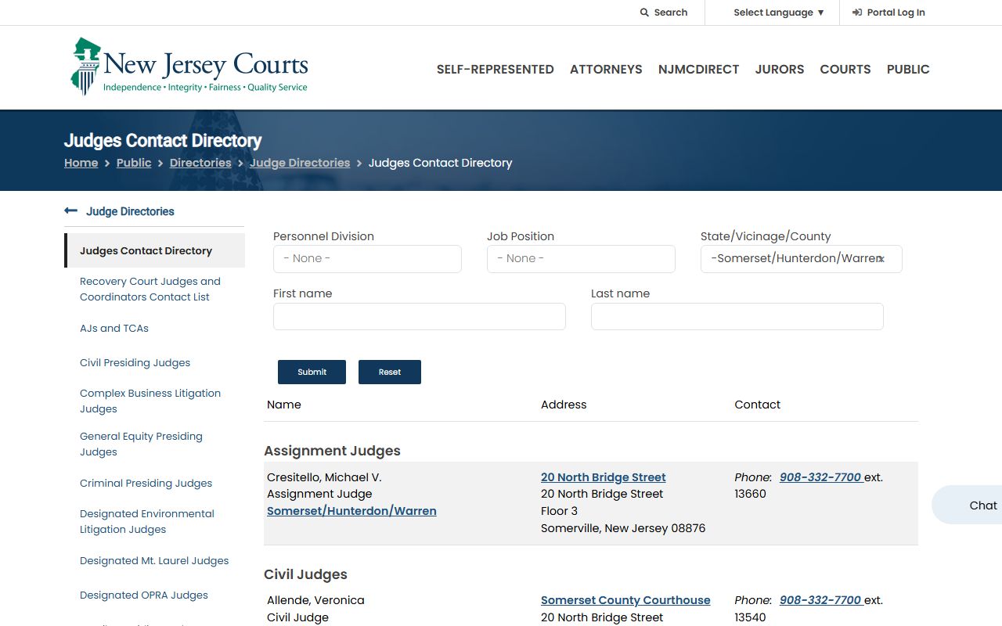This screenshot has width=1002, height=626.
Task: Click the New Jersey Courts logo
Action: pyautogui.click(x=189, y=67)
